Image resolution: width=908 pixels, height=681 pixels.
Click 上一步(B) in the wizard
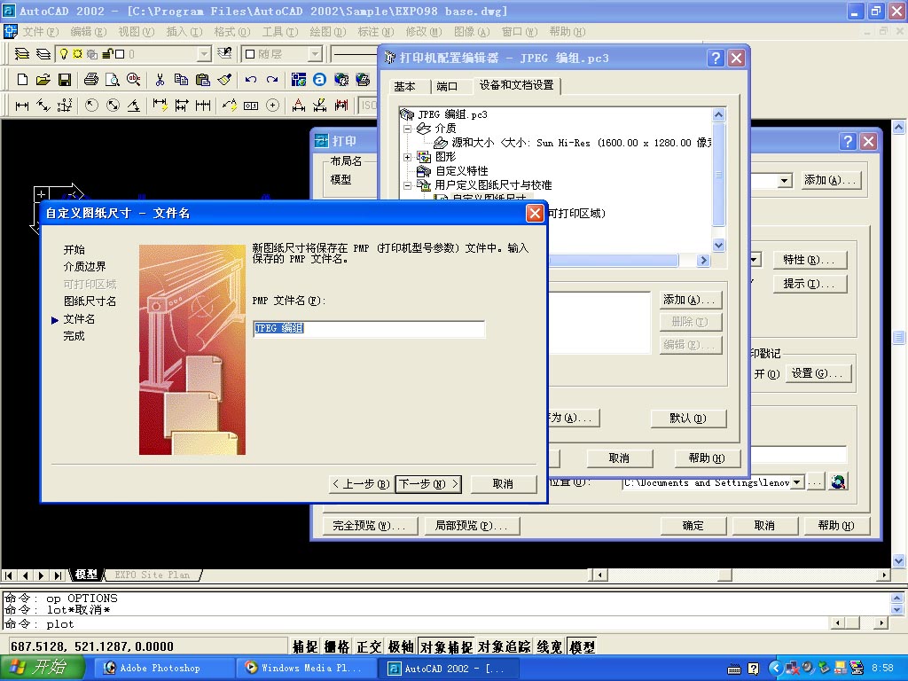pos(362,483)
